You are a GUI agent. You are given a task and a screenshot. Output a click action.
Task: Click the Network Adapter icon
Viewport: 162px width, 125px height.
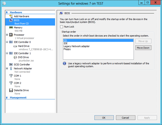pyautogui.click(x=11, y=69)
